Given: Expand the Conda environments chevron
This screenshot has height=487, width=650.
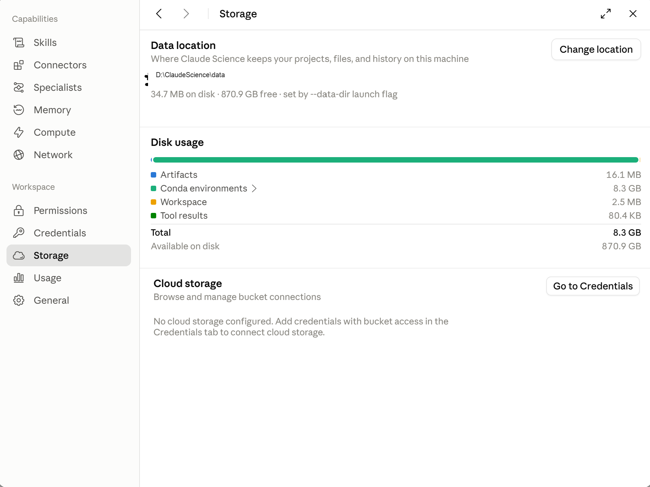Looking at the screenshot, I should click(x=254, y=188).
